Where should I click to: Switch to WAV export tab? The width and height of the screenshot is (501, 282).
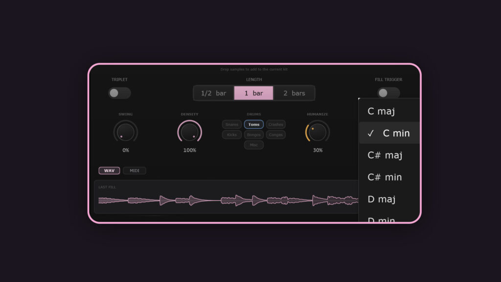pyautogui.click(x=109, y=171)
